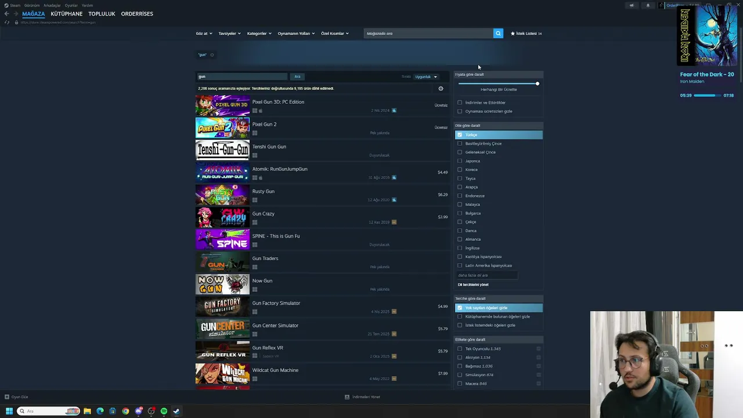Tick the Almanca language checkbox

460,239
